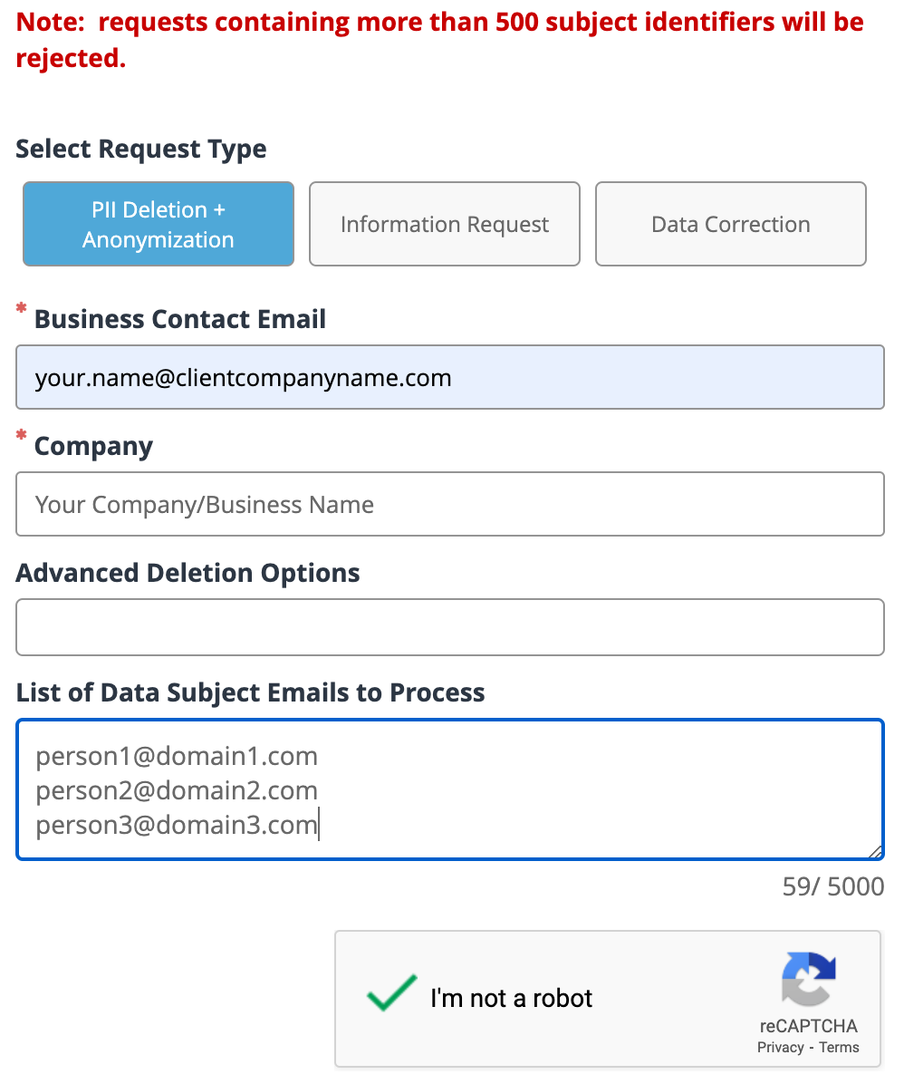Focus the Company name input
This screenshot has height=1084, width=904.
pos(450,504)
